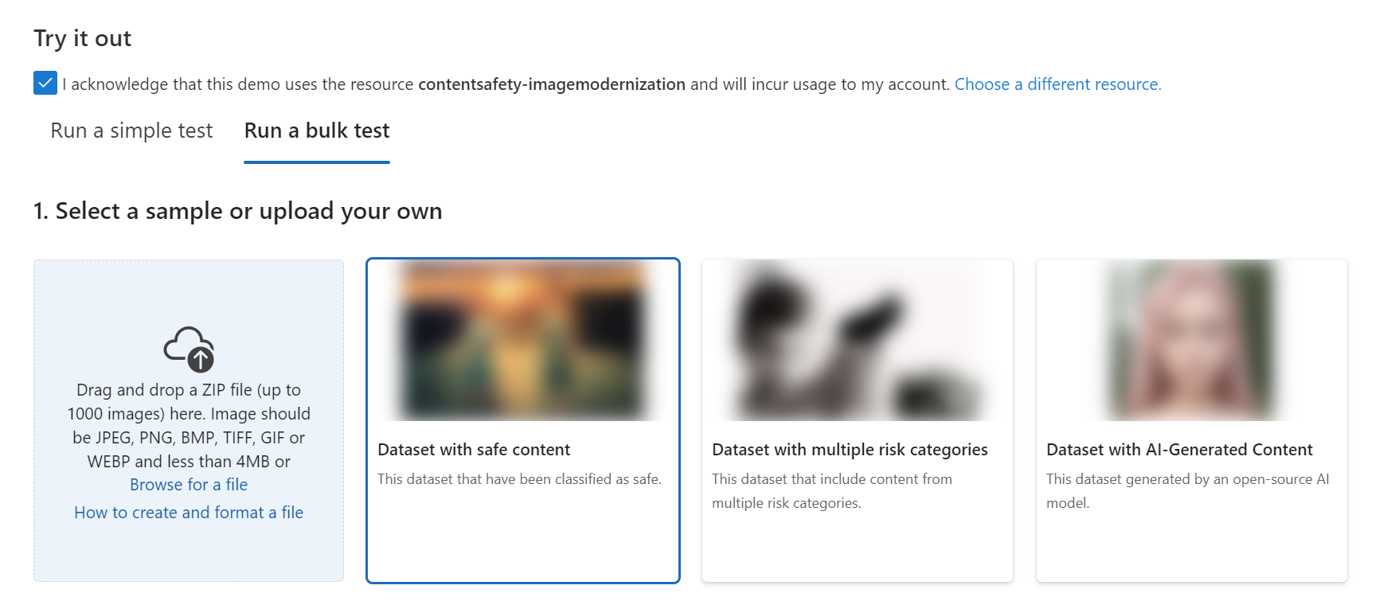
Task: Click the multiple risk categories description text
Action: (x=832, y=491)
